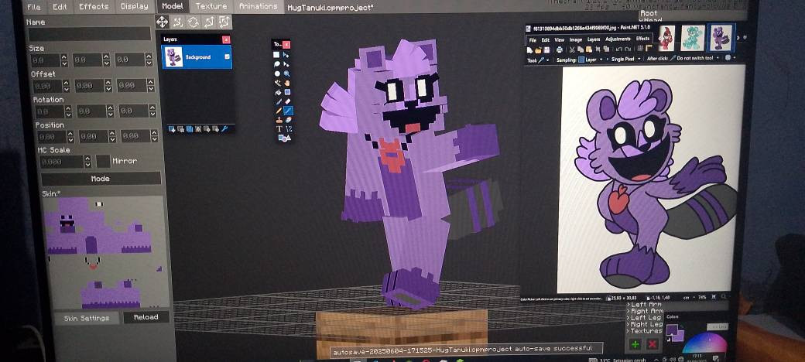This screenshot has width=805, height=362.
Task: Click the Cut scissors icon in Paint.NET
Action: tap(572, 50)
